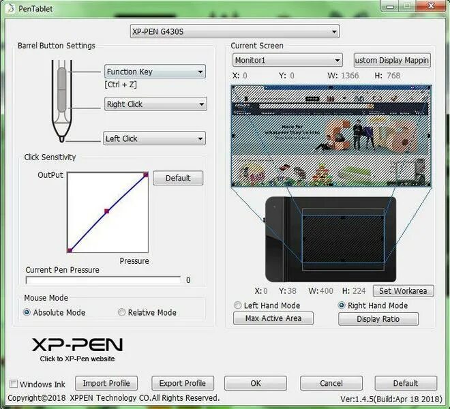The width and height of the screenshot is (450, 409).
Task: Click the top-right pressure curve handle
Action: [146, 175]
